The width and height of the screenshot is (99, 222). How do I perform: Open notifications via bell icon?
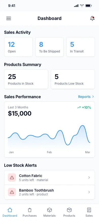pos(92,18)
